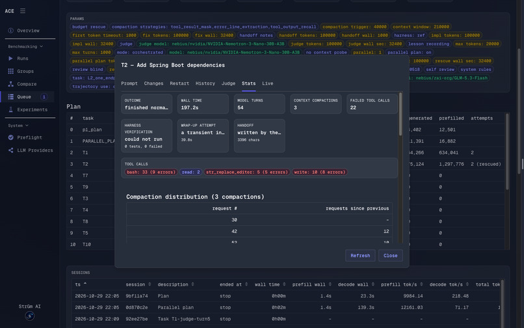524x328 pixels.
Task: Click the Failed Tool Calls card
Action: [373, 103]
